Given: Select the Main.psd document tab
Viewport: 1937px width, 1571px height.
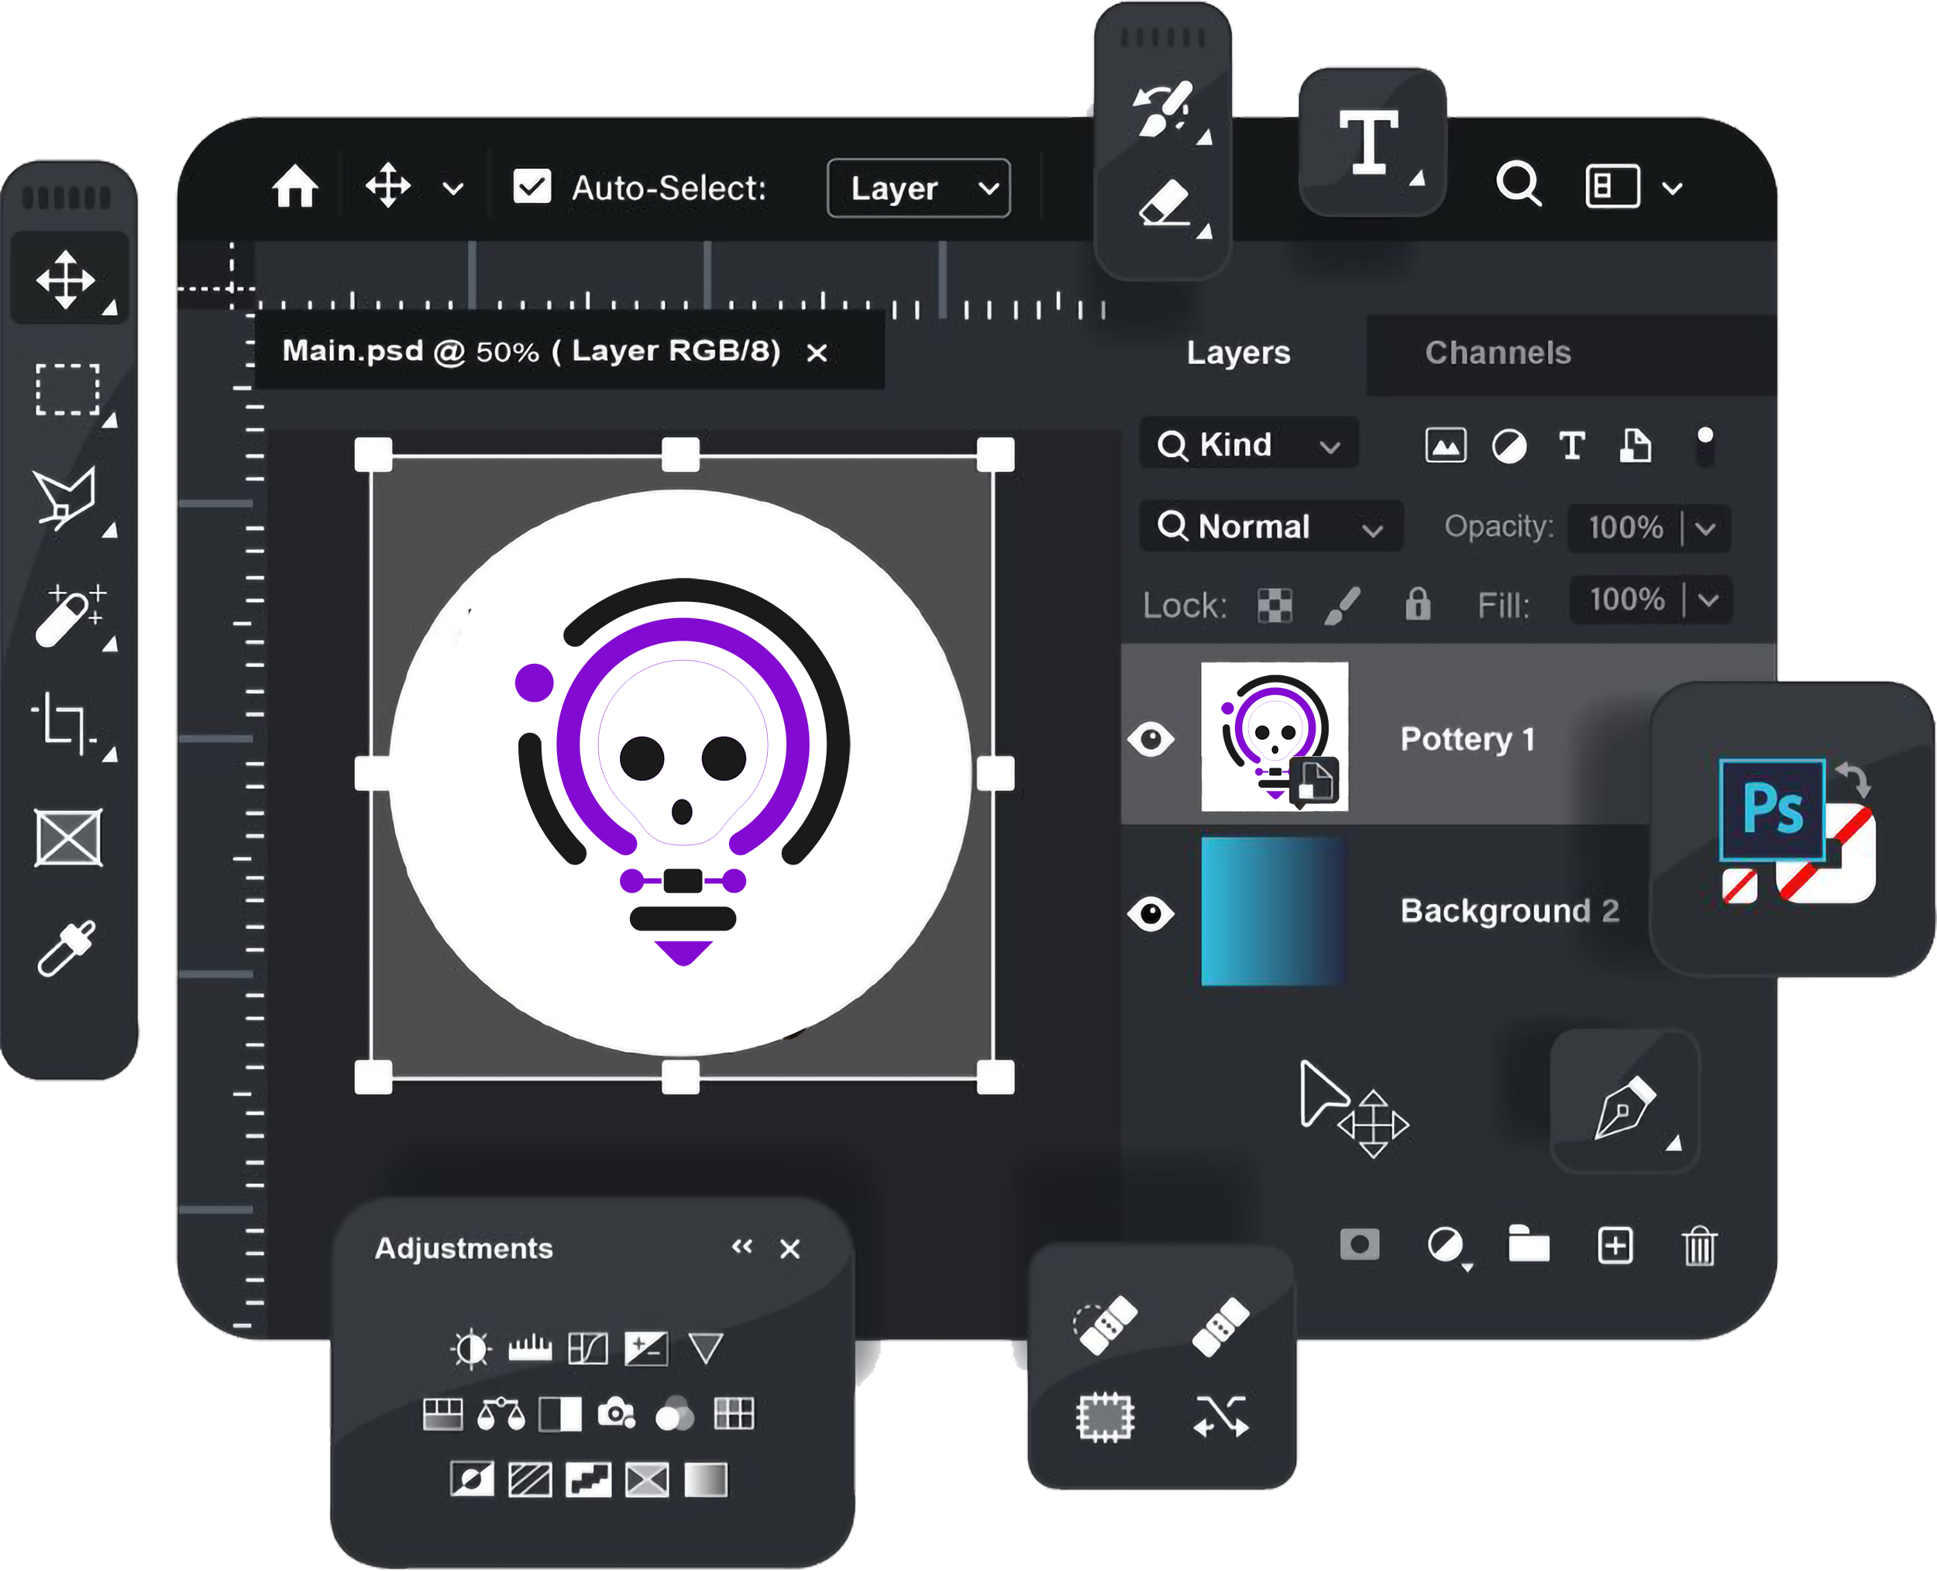Looking at the screenshot, I should click(x=531, y=351).
